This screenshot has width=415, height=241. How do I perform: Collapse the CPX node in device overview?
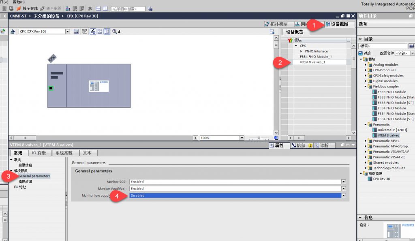tap(296, 46)
